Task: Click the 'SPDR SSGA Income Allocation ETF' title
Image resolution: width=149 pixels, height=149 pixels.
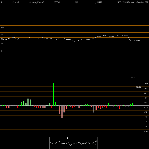Action: click(x=133, y=2)
